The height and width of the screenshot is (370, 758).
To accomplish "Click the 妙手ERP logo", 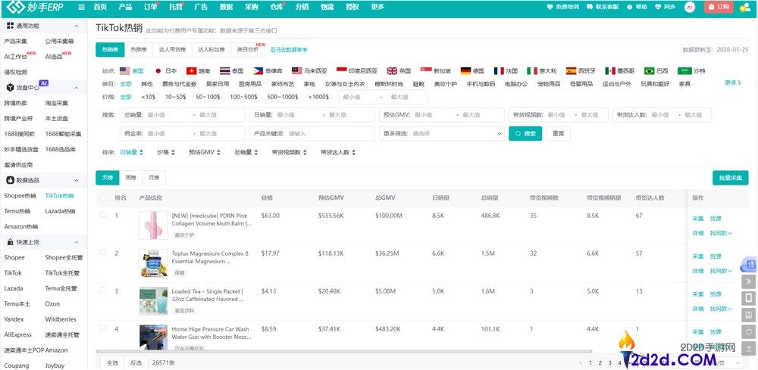I will coord(33,8).
